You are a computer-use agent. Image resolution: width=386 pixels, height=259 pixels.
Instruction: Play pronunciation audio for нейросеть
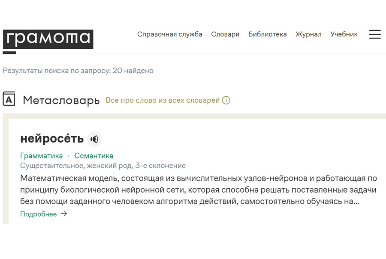coord(94,139)
